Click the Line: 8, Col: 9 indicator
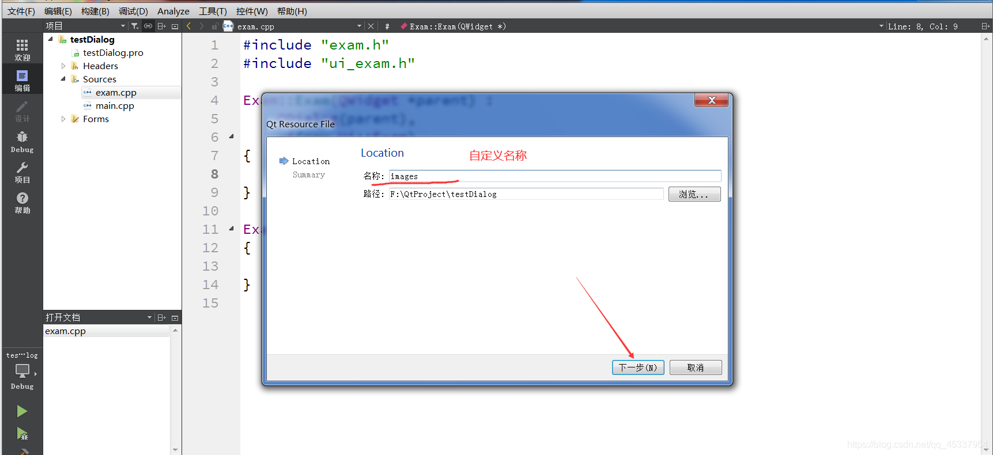Viewport: 993px width, 455px height. 923,26
